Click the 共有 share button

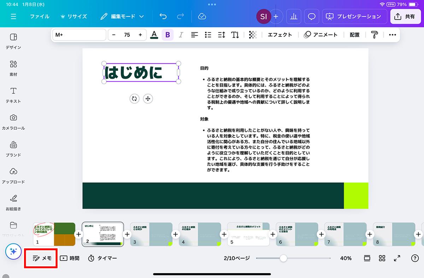[405, 17]
